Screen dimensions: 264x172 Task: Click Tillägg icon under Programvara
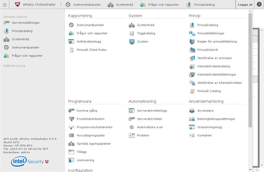coord(71,152)
